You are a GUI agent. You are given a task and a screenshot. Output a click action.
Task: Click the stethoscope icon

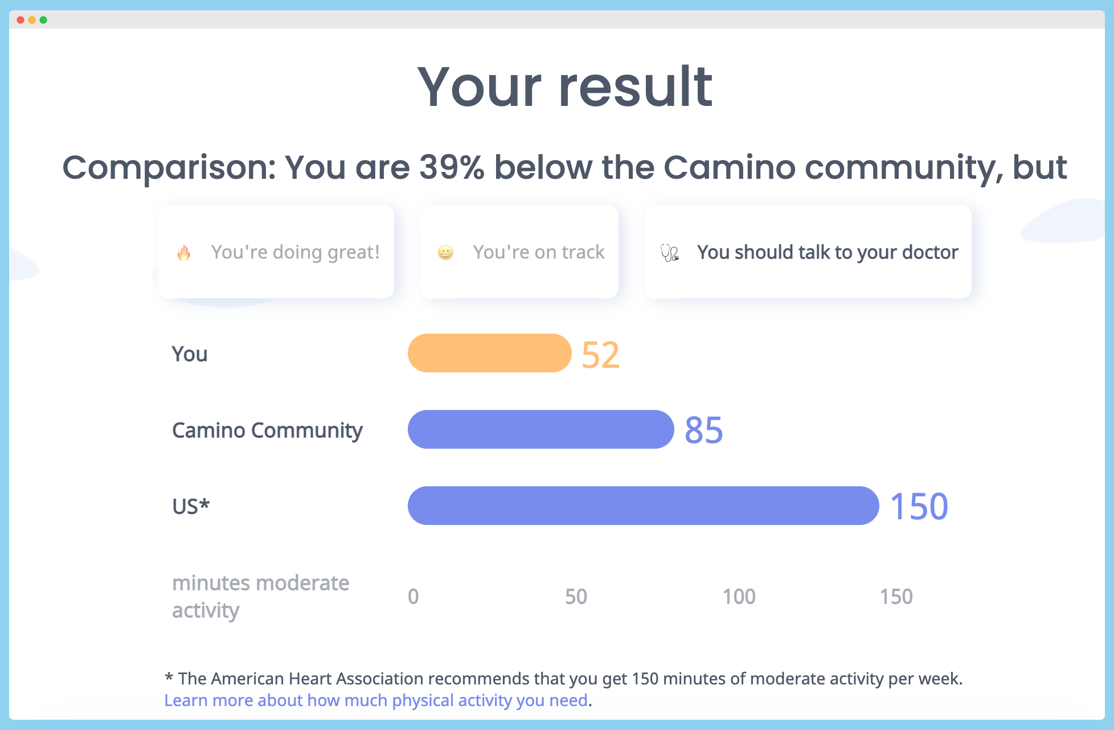click(670, 252)
